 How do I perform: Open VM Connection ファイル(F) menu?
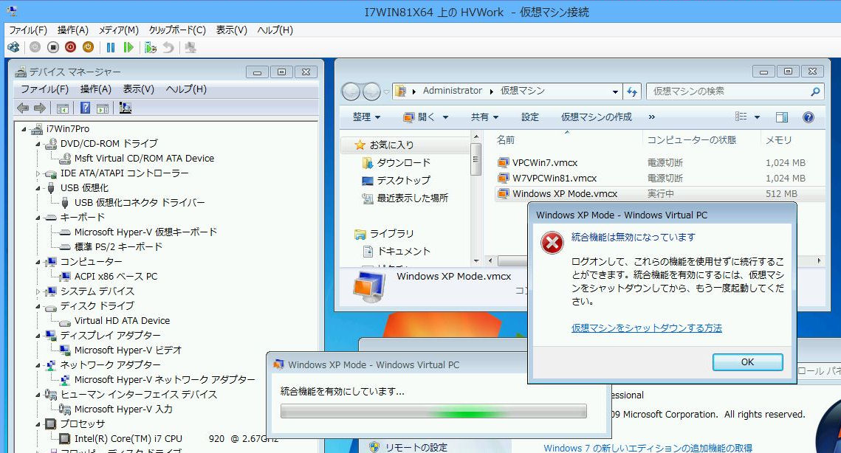pos(28,30)
